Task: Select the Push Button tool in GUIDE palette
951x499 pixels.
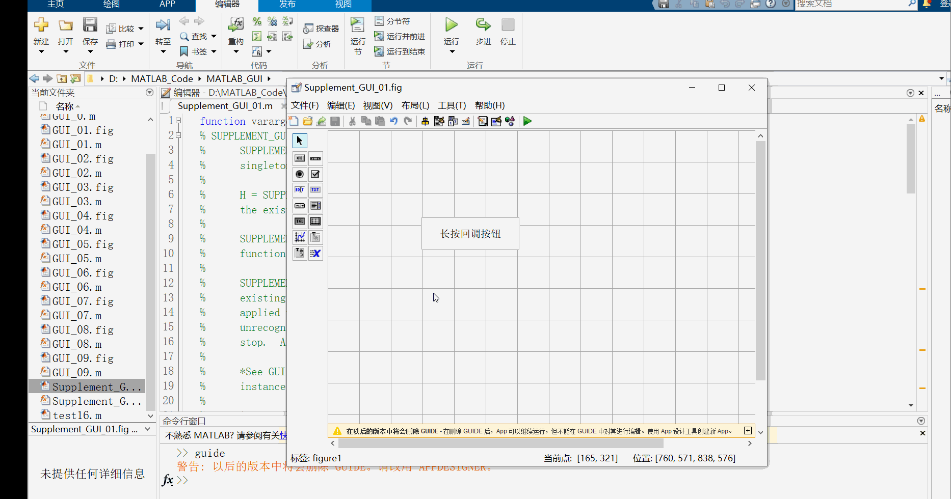Action: [299, 158]
